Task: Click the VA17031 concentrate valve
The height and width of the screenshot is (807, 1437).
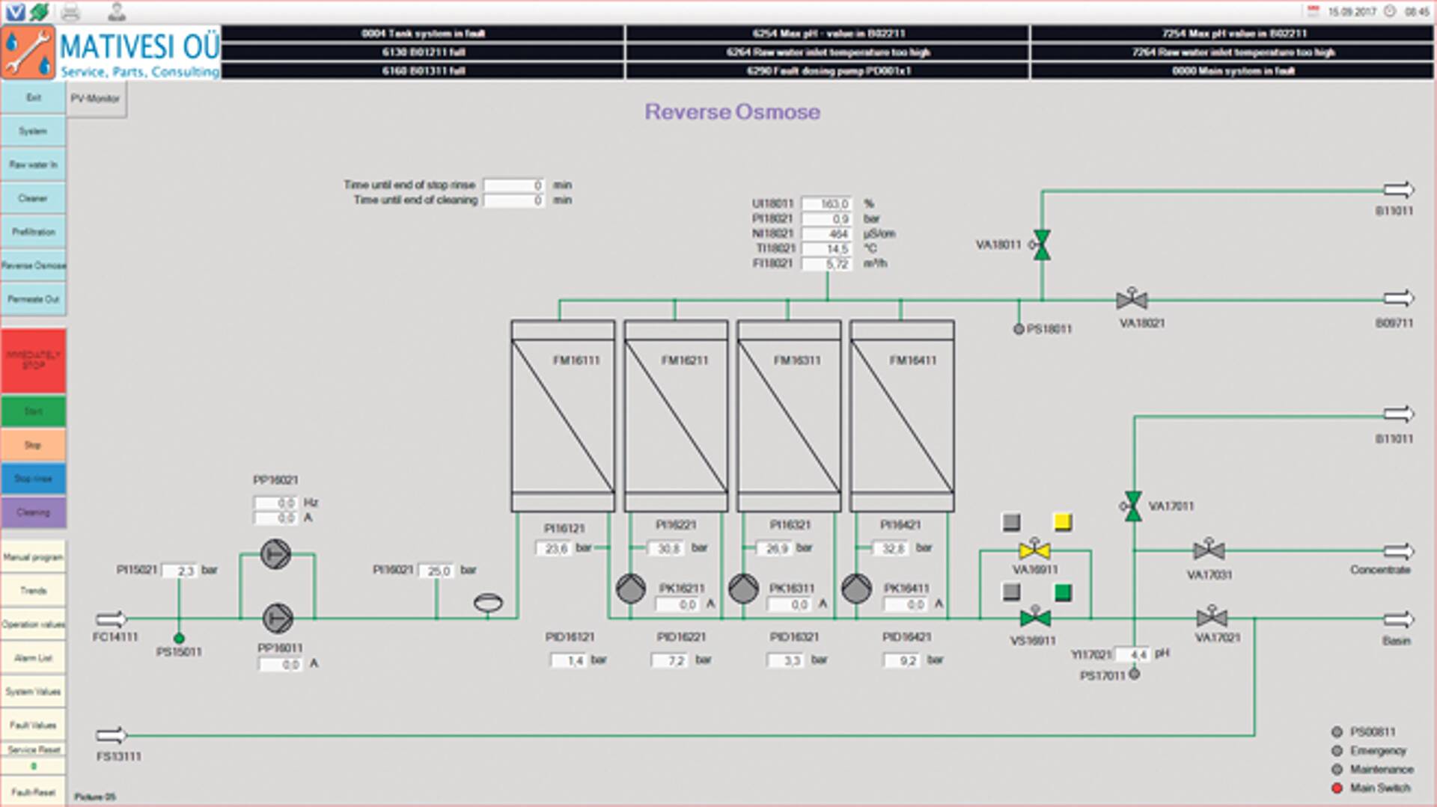Action: click(x=1209, y=550)
